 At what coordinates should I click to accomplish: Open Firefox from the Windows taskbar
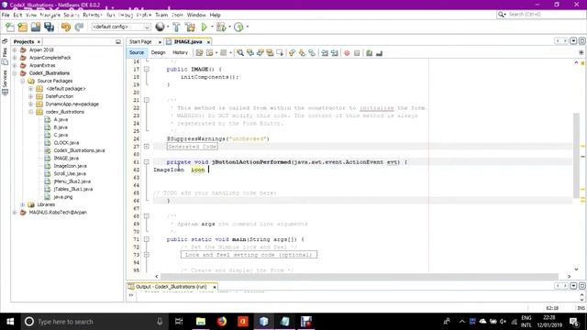click(222, 322)
